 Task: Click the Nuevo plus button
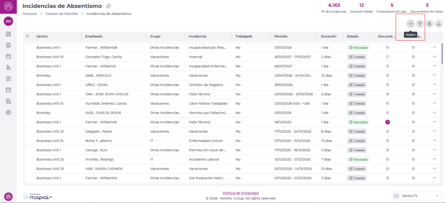click(410, 24)
